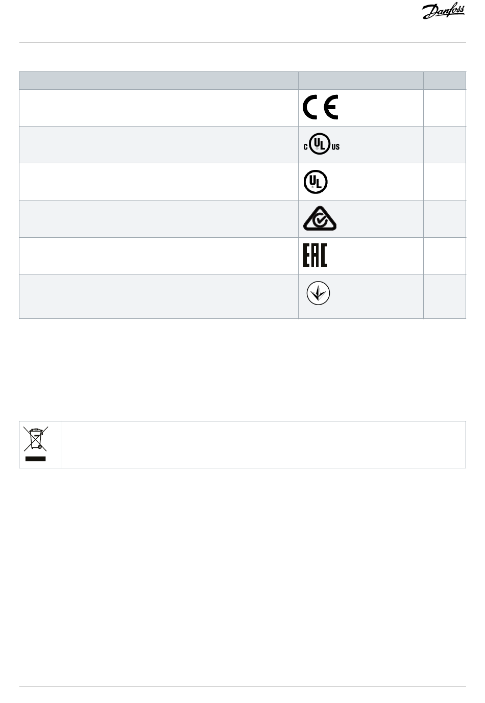Click the narrow last header cell of table
Screen dimensions: 485x703
pos(445,81)
